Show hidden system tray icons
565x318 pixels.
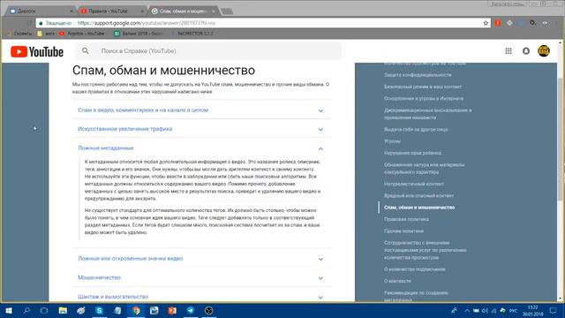(467, 310)
